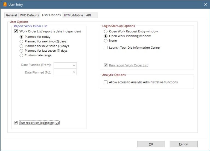Go to the HTML/Mobile tab

click(73, 15)
